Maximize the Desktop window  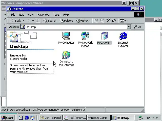coord(137,9)
